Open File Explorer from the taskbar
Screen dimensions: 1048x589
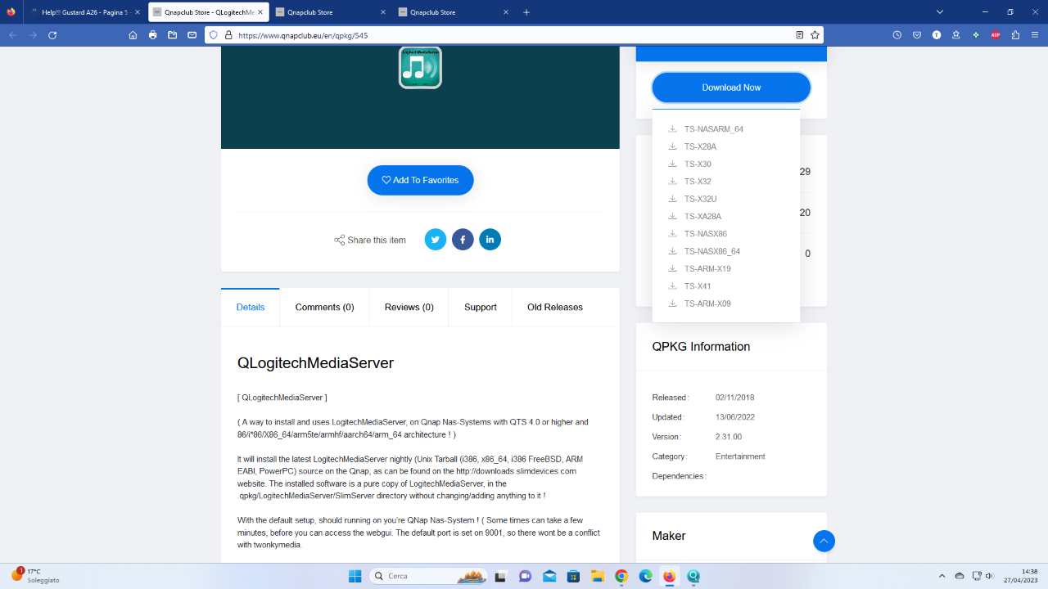[597, 576]
